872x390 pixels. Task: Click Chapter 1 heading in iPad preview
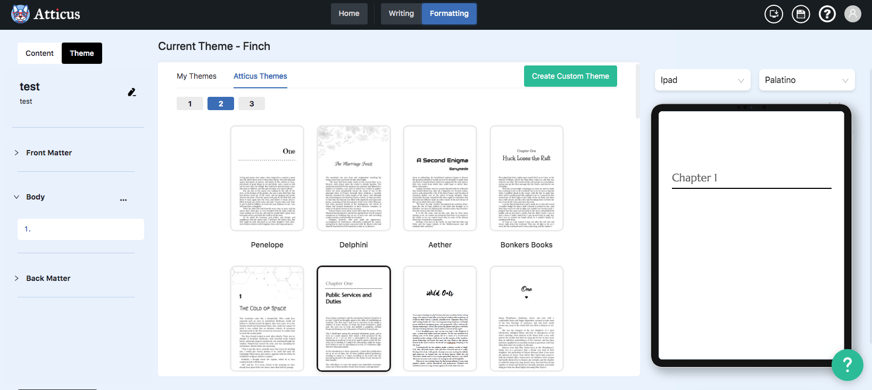click(x=695, y=178)
